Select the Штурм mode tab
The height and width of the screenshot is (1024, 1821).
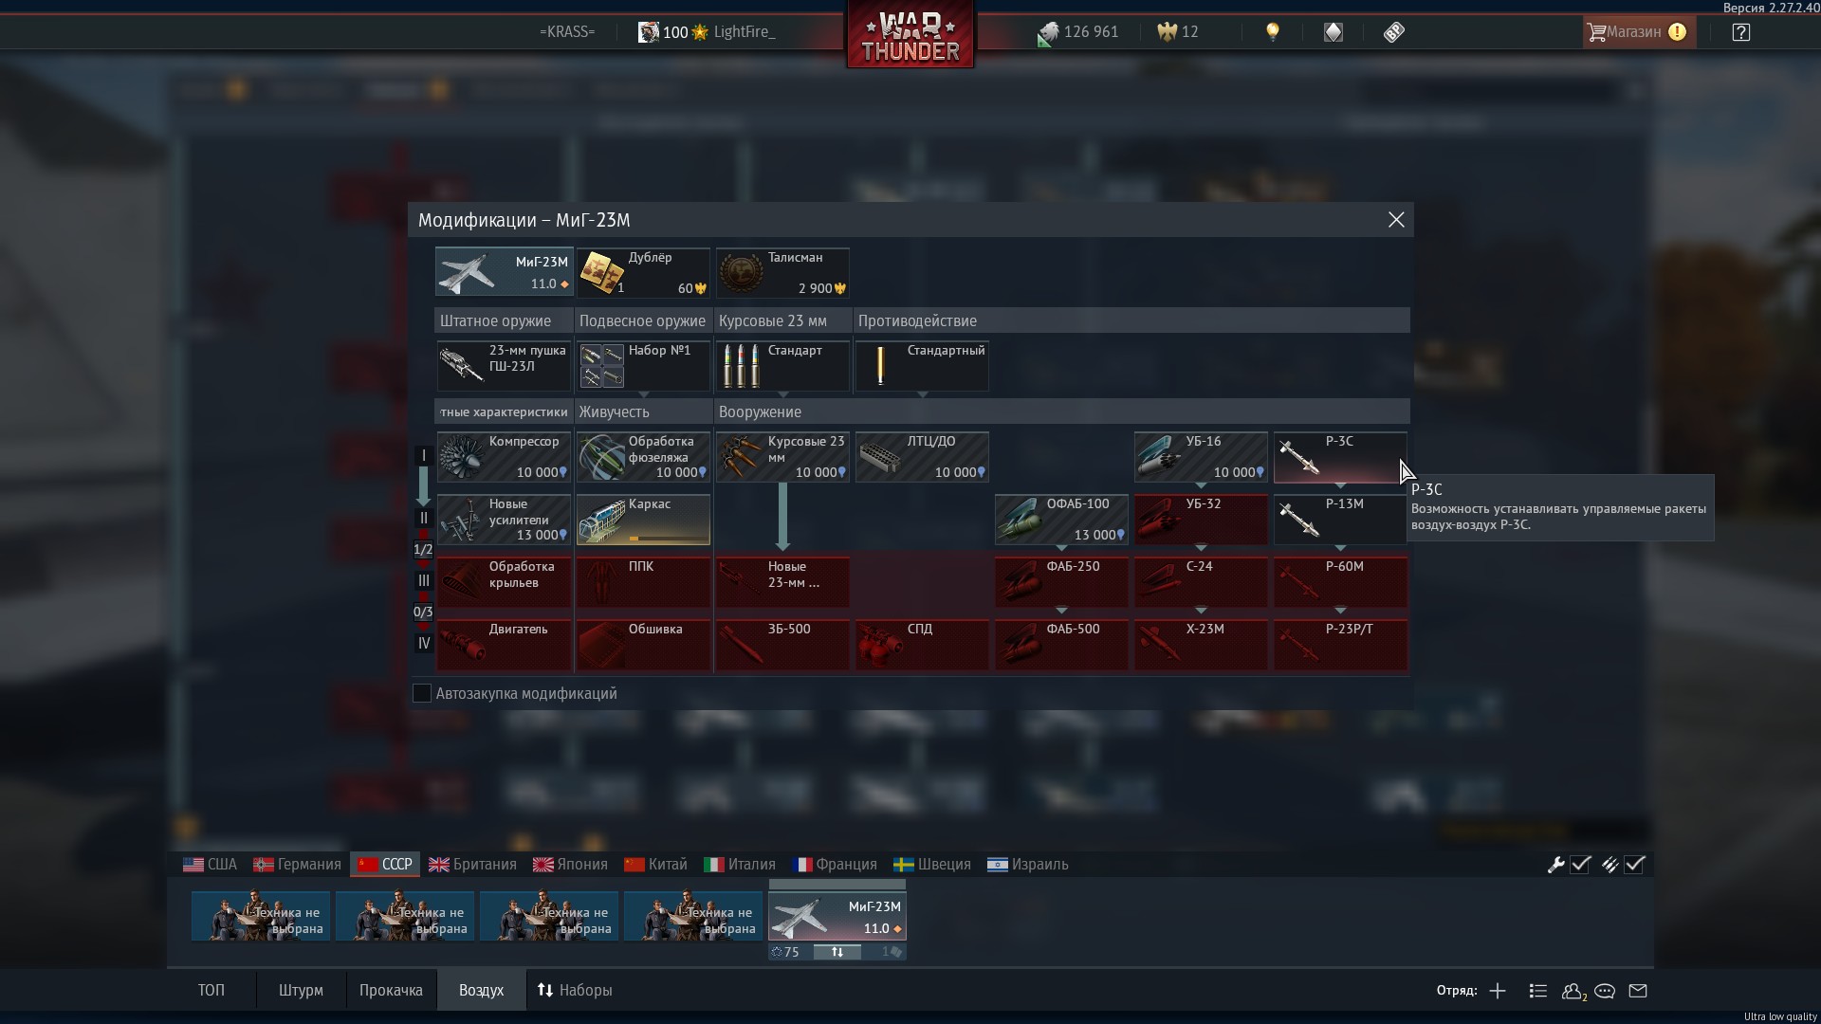(x=301, y=991)
